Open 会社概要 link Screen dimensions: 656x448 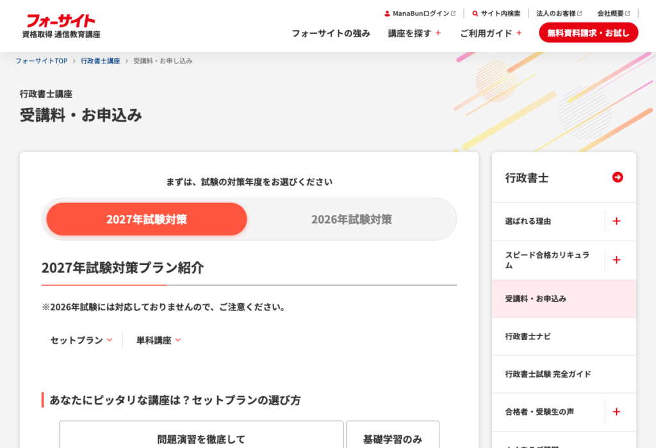(x=613, y=14)
